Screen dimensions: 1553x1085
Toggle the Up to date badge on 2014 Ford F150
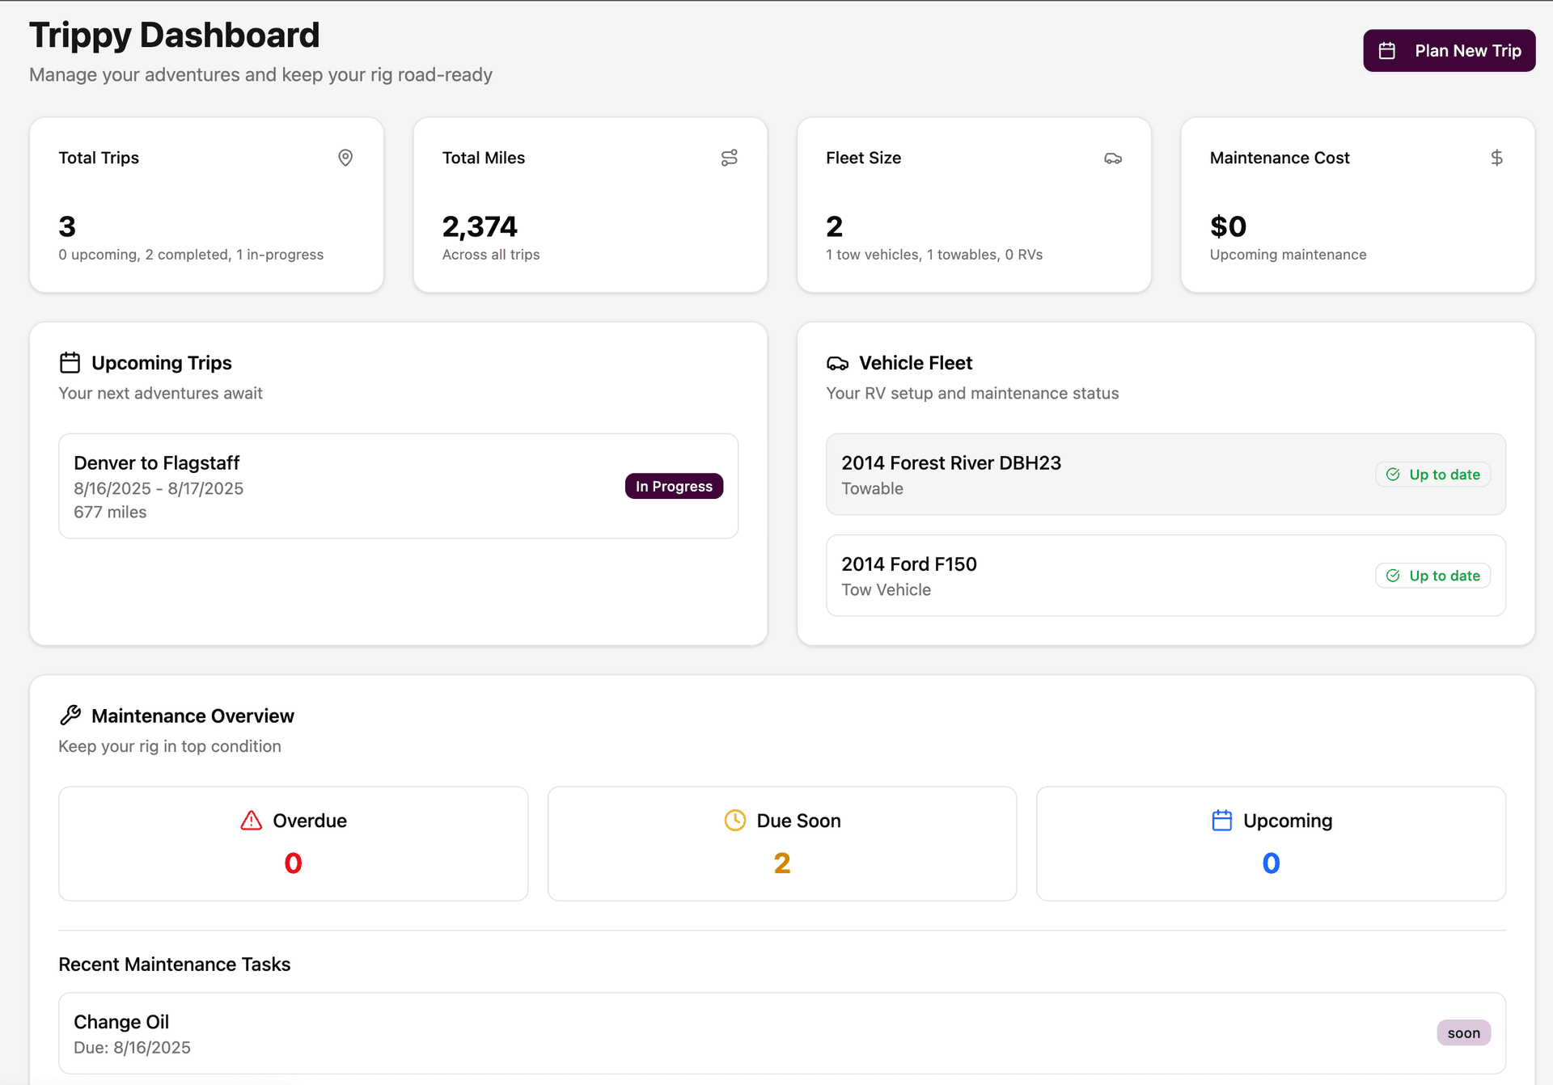pyautogui.click(x=1432, y=575)
